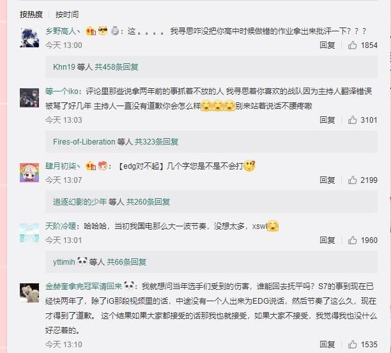Click the medal badge beside 乡野高人's name
This screenshot has height=353, width=391.
(115, 31)
